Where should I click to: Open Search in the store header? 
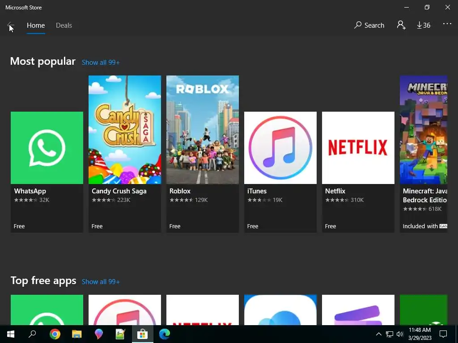(x=369, y=25)
